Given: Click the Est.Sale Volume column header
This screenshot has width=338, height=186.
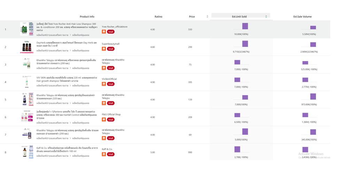Looking at the screenshot, I should [302, 17].
